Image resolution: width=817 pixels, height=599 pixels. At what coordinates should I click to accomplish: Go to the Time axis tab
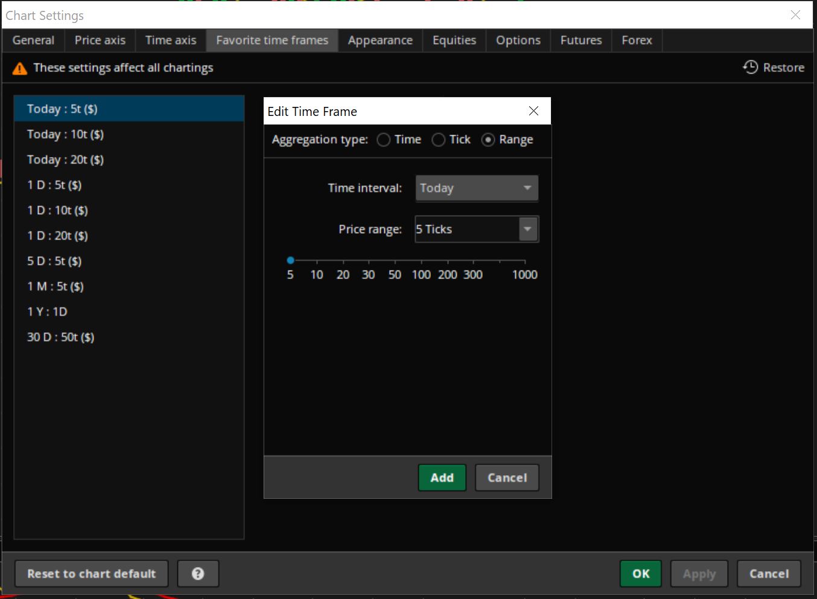[x=171, y=40]
